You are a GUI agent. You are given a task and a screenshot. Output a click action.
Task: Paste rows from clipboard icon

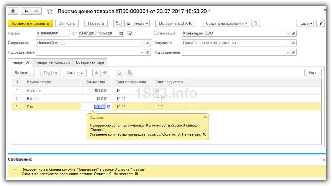130,73
